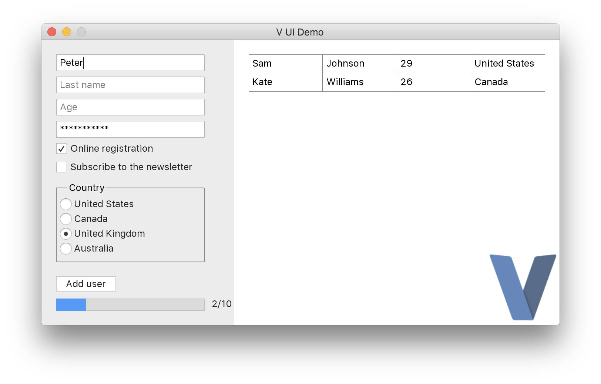The image size is (601, 384).
Task: Focus the masked password field
Action: pyautogui.click(x=130, y=129)
